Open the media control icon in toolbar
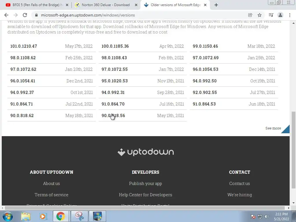 [x=271, y=15]
